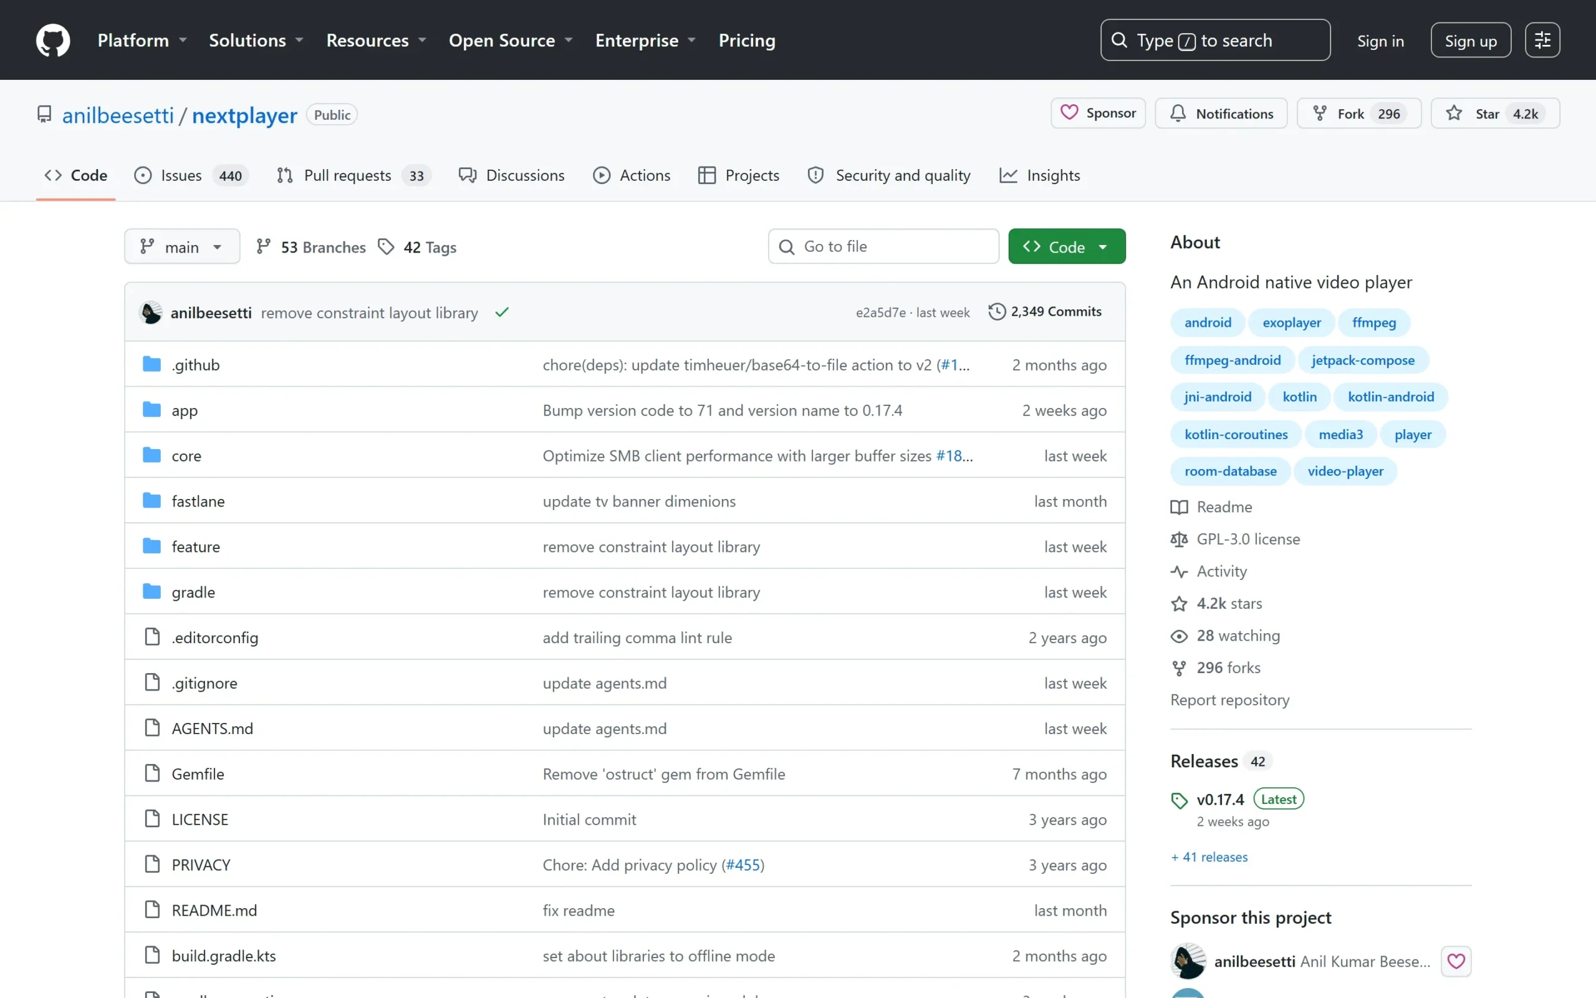Click the green check status icon

click(x=502, y=312)
